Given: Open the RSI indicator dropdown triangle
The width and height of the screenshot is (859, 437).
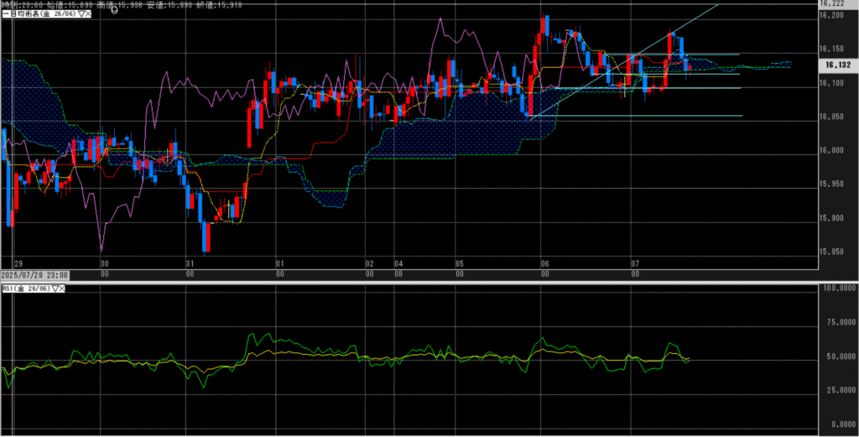Looking at the screenshot, I should coord(55,289).
